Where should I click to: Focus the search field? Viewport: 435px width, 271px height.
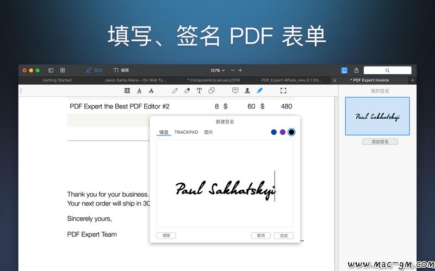(387, 70)
